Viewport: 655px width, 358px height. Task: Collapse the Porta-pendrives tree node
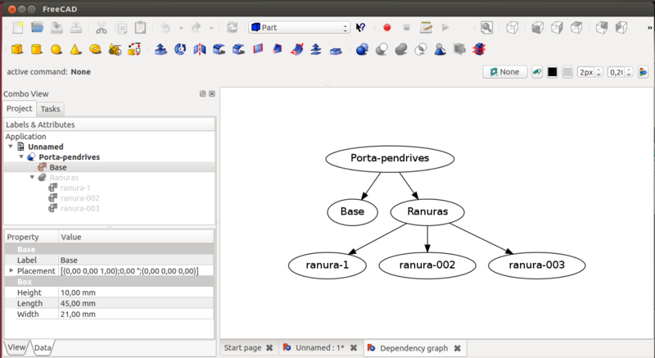[22, 156]
